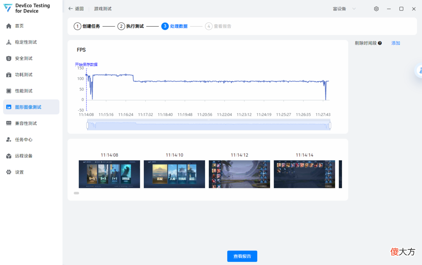Click the 添加 link
422x265 pixels.
396,43
